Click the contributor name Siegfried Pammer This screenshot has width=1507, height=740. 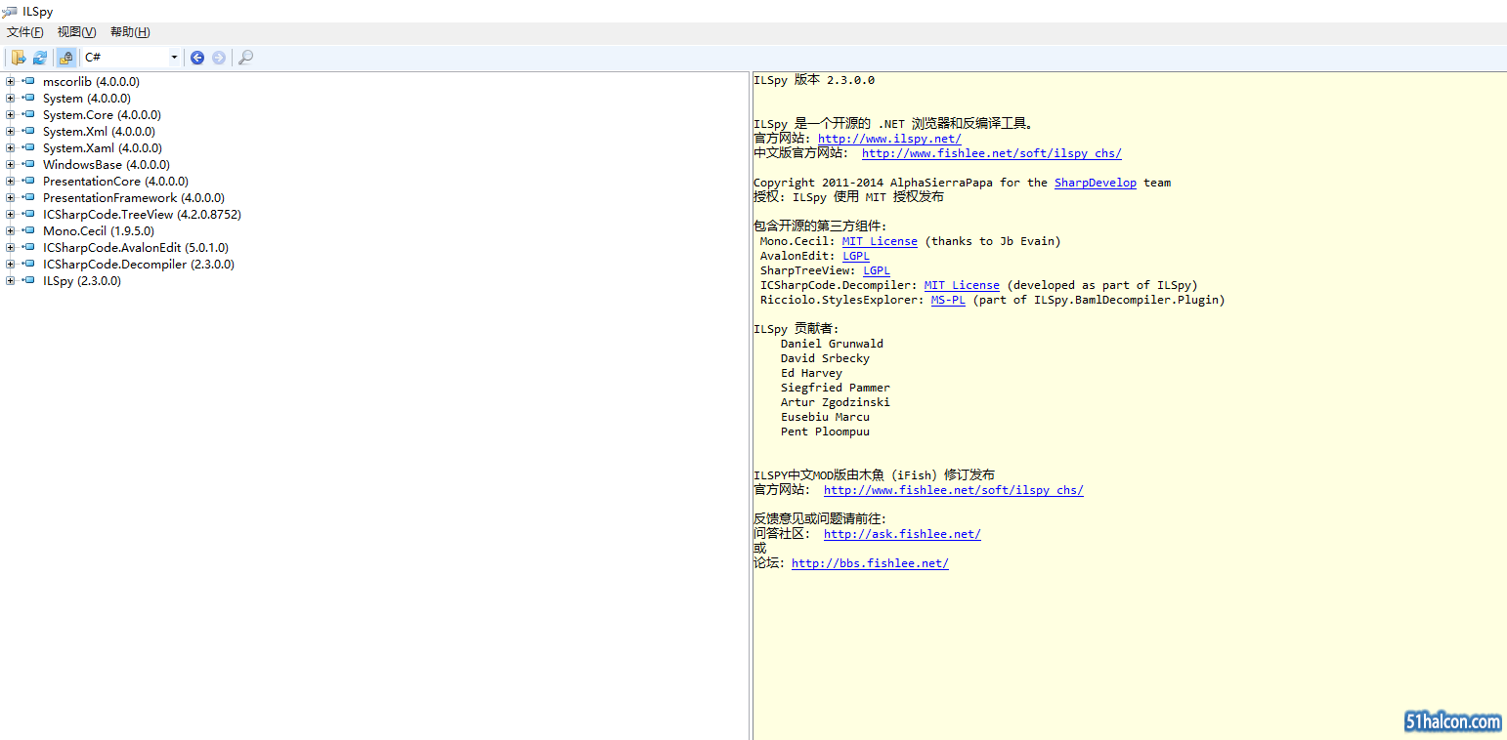(836, 388)
